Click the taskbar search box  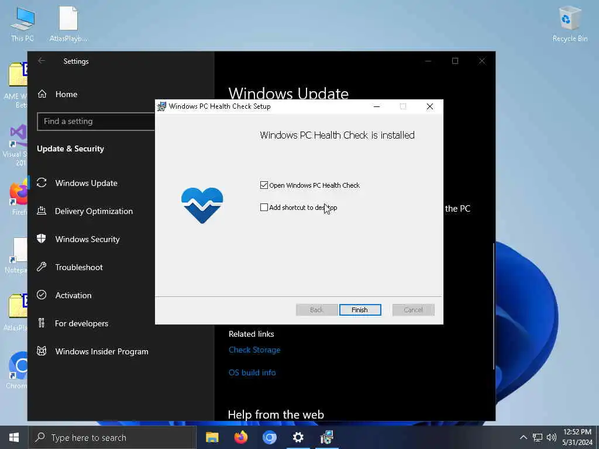coord(113,437)
